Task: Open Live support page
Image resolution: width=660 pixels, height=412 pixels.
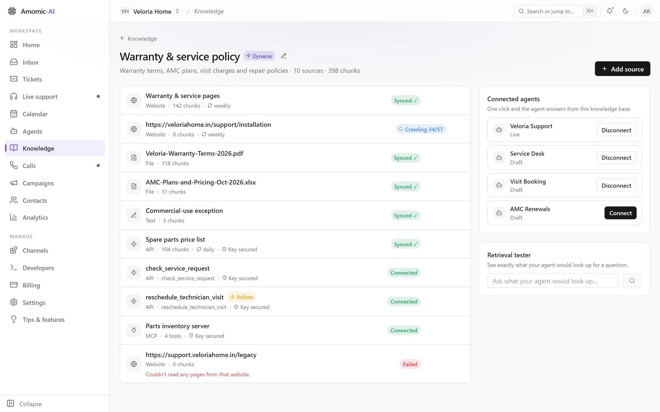Action: tap(55, 97)
